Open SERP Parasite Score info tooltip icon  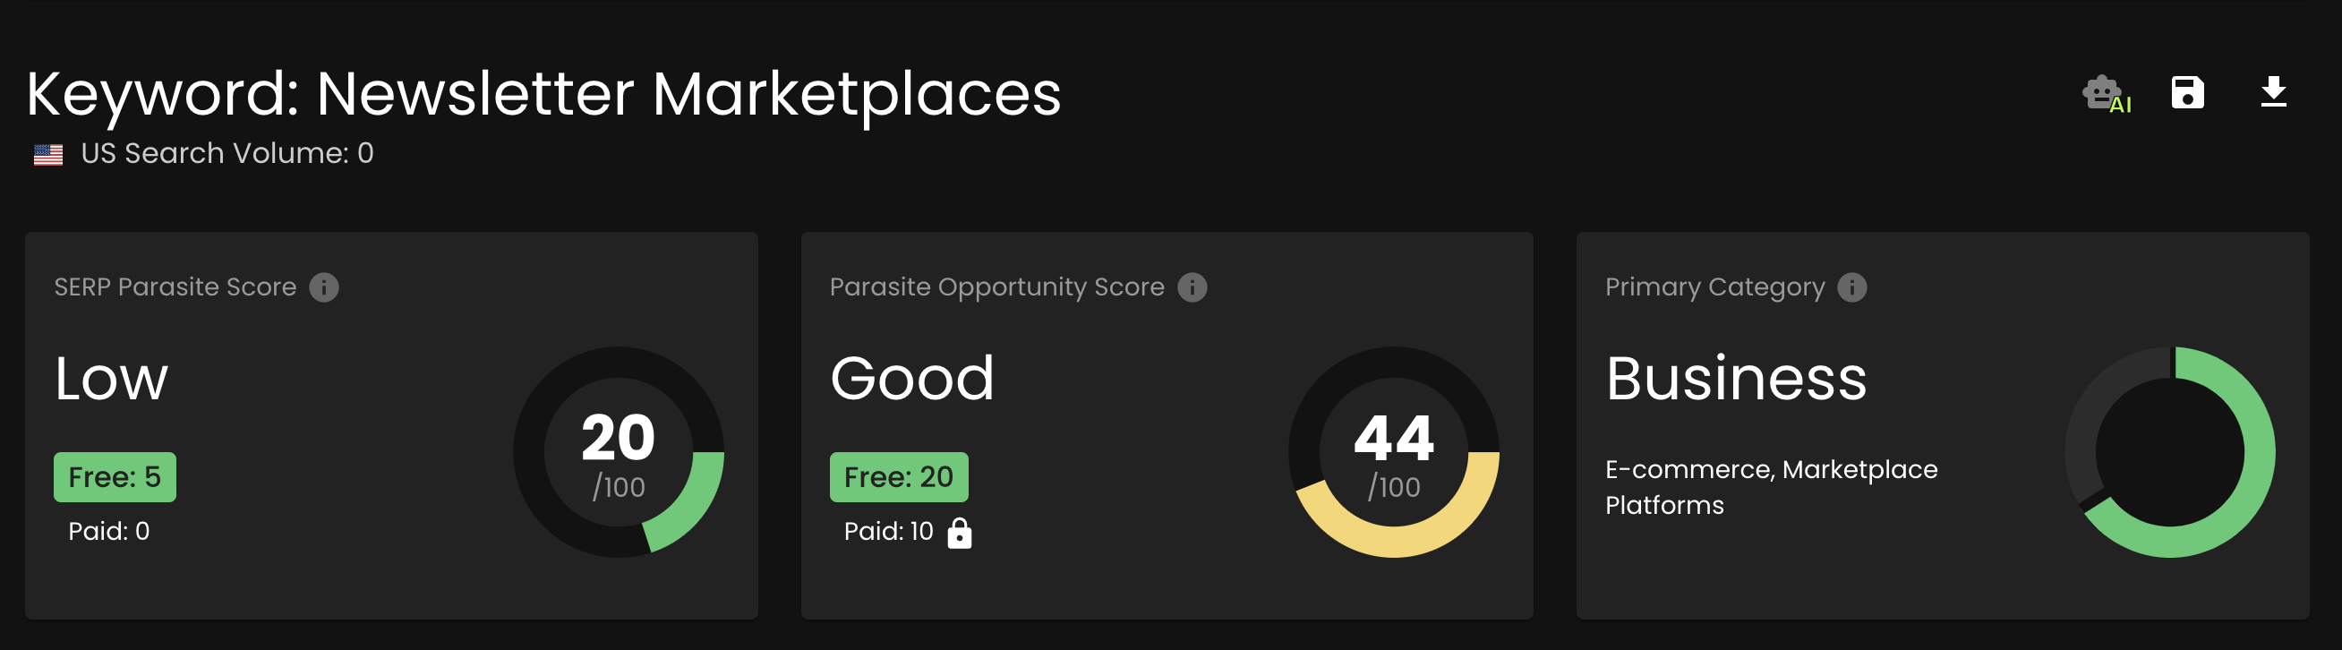coord(324,287)
